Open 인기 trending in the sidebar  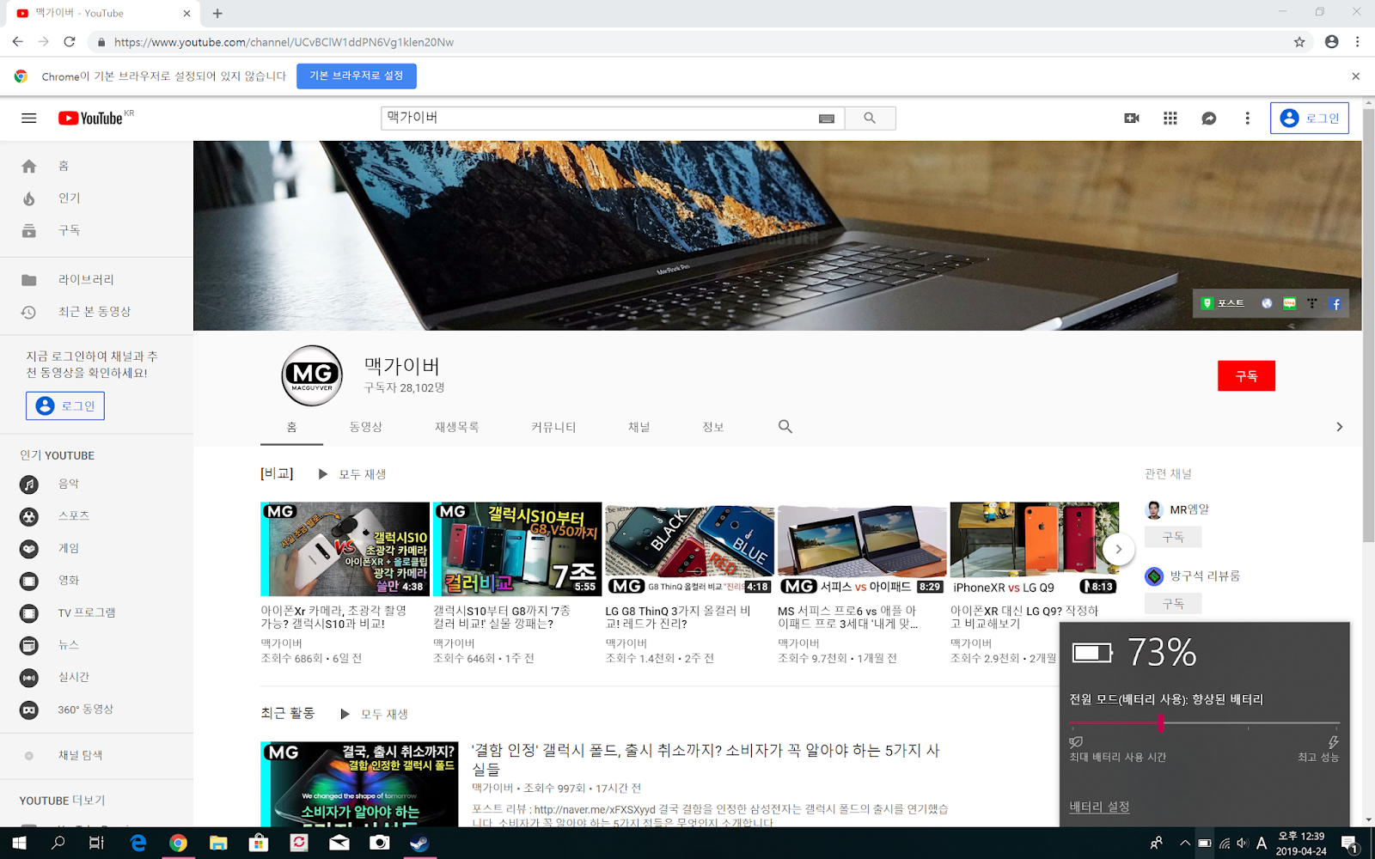click(x=96, y=198)
